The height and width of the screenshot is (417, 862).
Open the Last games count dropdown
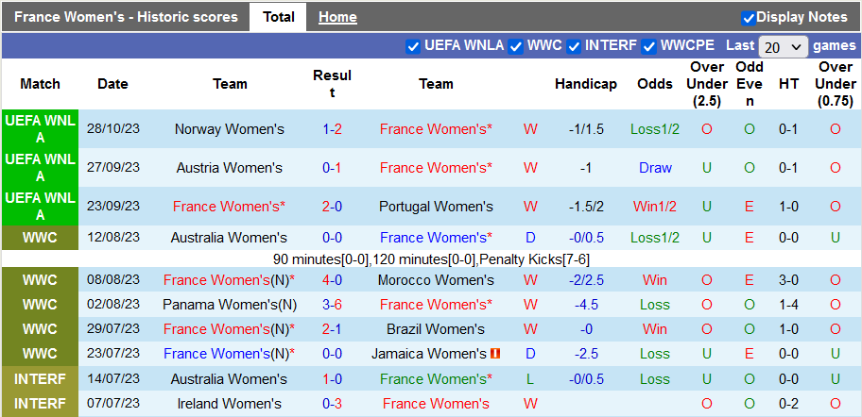pos(784,46)
